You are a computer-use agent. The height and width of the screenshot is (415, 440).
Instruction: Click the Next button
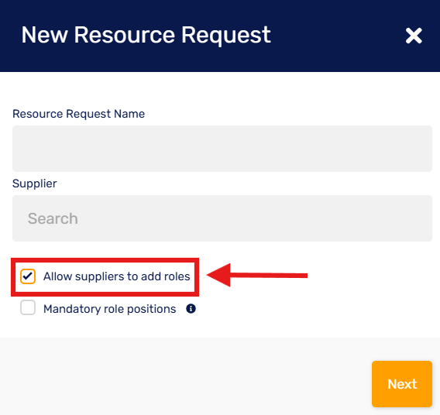pos(402,384)
